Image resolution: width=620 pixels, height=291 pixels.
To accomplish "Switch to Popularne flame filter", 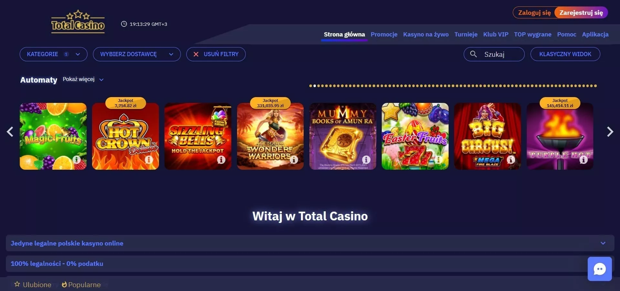I will (81, 285).
